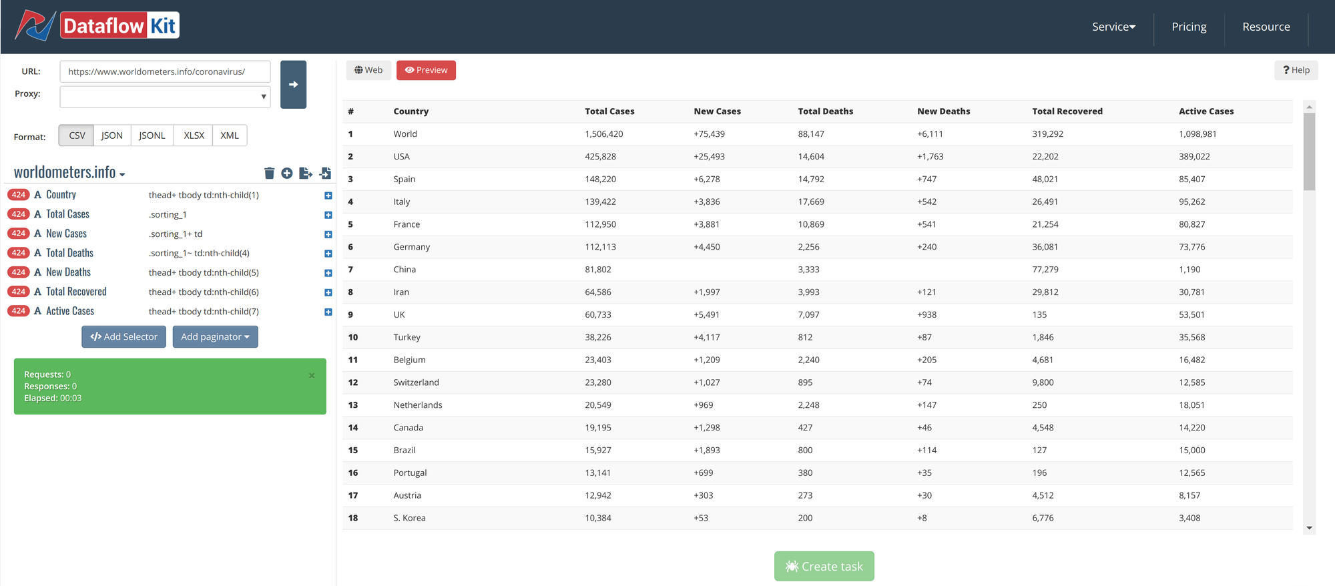
Task: Expand the New Deaths selector plus icon
Action: click(x=328, y=273)
